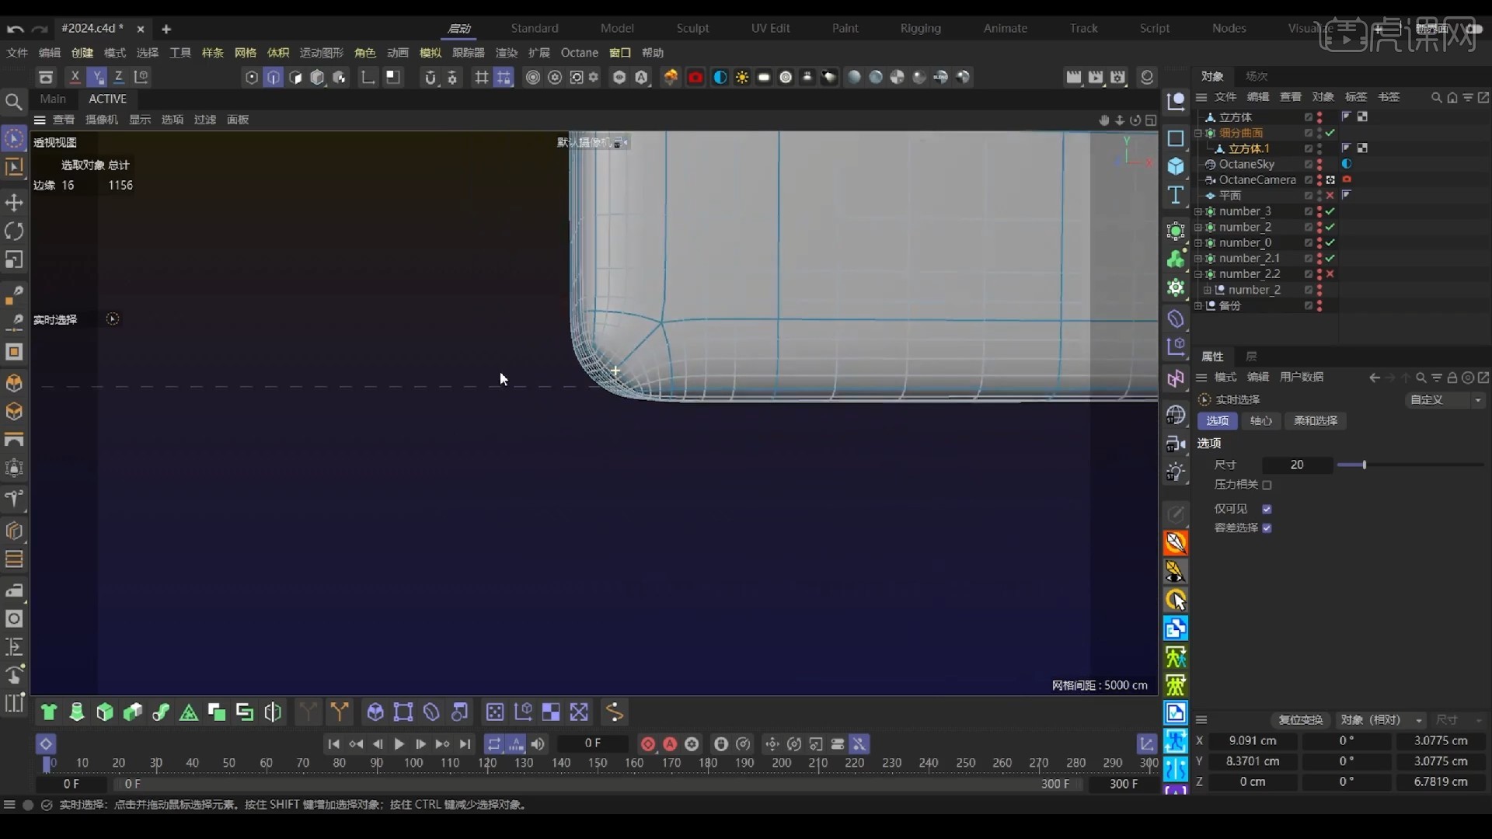Switch to the Main viewport tab
The height and width of the screenshot is (839, 1492).
coord(53,99)
